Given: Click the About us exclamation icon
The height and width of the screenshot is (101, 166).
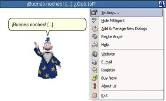Looking at the screenshot, I should (95, 86).
